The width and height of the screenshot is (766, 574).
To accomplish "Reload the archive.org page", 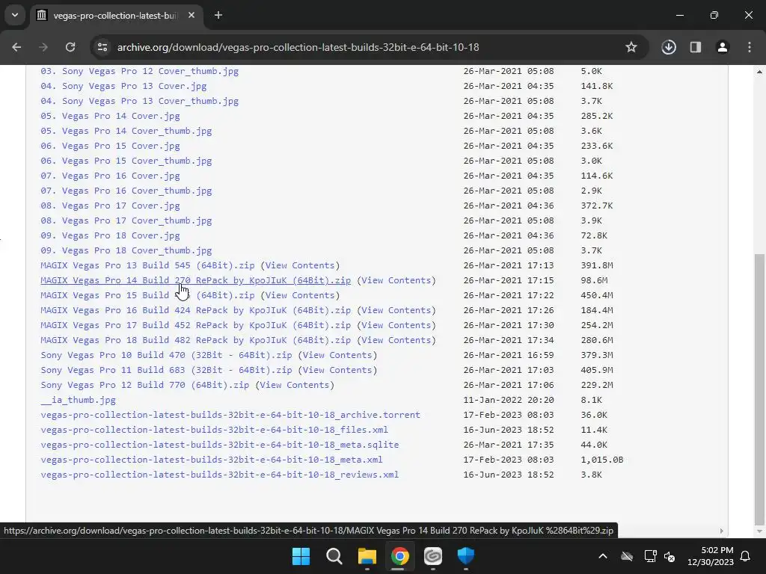I will 70,47.
